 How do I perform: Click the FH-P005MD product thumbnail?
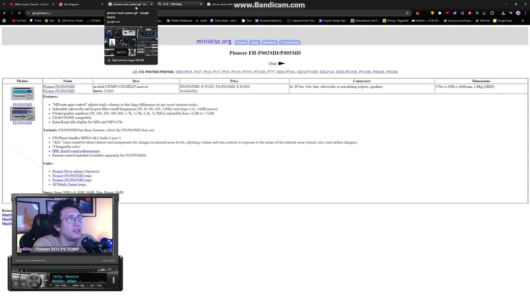point(22,94)
